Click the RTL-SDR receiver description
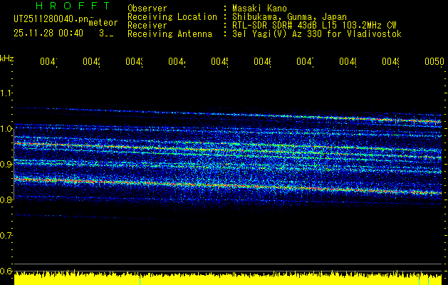The height and width of the screenshot is (285, 448). (x=313, y=25)
